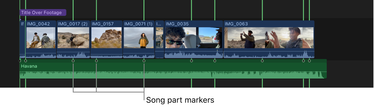The width and height of the screenshot is (374, 107).
Task: Click the marker at Havana clip's start
Action: pyautogui.click(x=20, y=61)
